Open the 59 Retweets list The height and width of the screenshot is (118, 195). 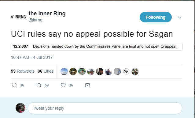[x=23, y=71]
